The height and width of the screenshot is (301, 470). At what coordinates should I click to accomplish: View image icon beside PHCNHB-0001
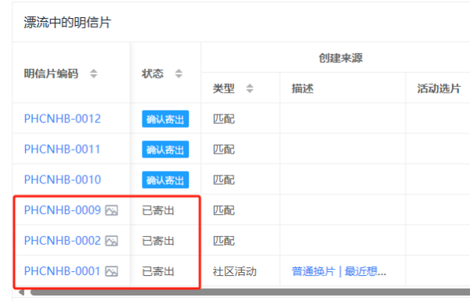point(111,271)
